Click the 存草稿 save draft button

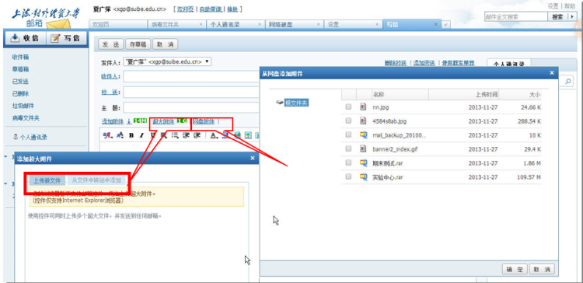click(138, 44)
